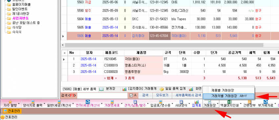The image size is (279, 120).
Task: Expand the 입금표/영수증 dropdown arrow
Action: [172, 104]
